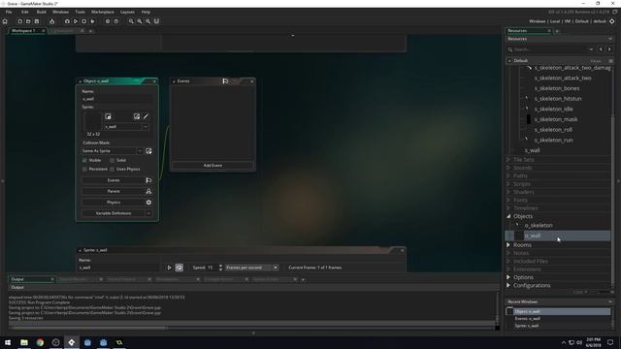Open the collision mask edit icon
The image size is (621, 349).
pyautogui.click(x=148, y=151)
